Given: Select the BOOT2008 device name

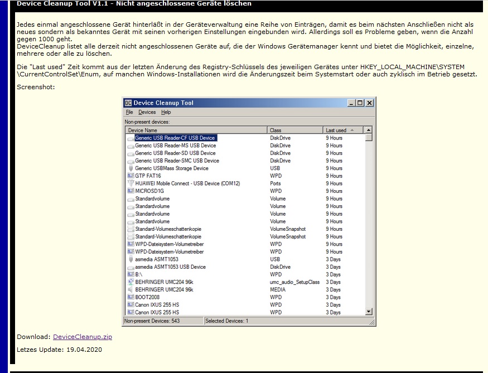Looking at the screenshot, I should tap(147, 297).
